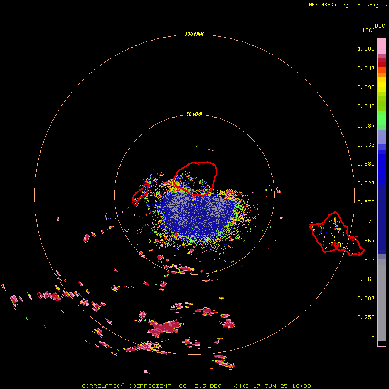Image resolution: width=389 pixels, height=389 pixels.
Task: Click the small red Niihau outline west of center
Action: pyautogui.click(x=140, y=193)
